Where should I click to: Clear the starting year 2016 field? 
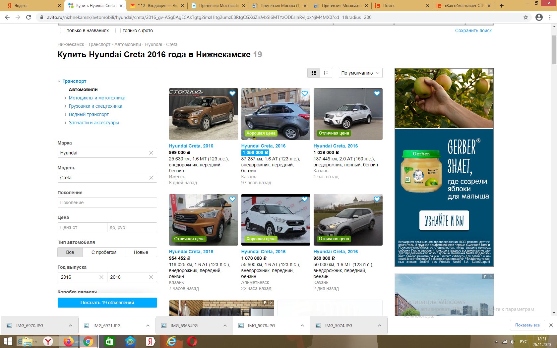(x=101, y=277)
